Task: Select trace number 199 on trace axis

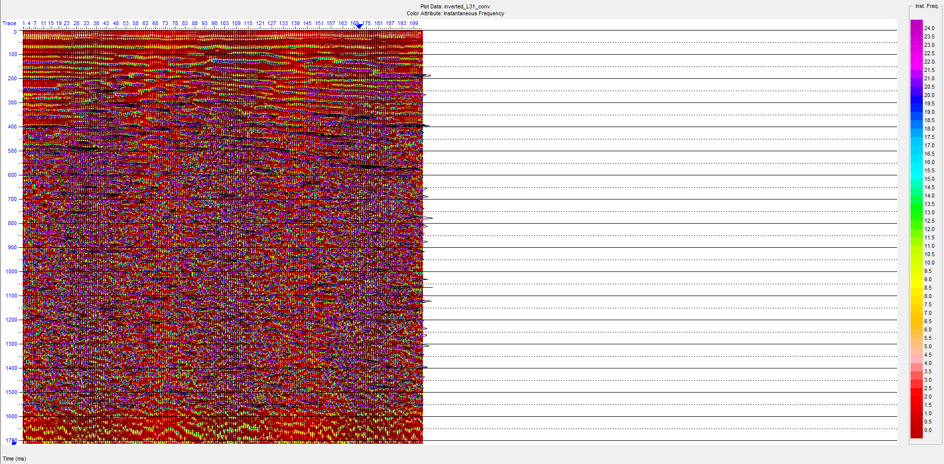Action: pos(414,23)
